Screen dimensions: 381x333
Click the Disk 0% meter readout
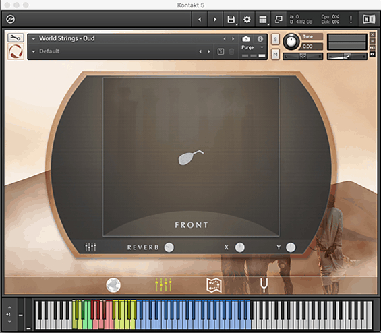point(330,22)
